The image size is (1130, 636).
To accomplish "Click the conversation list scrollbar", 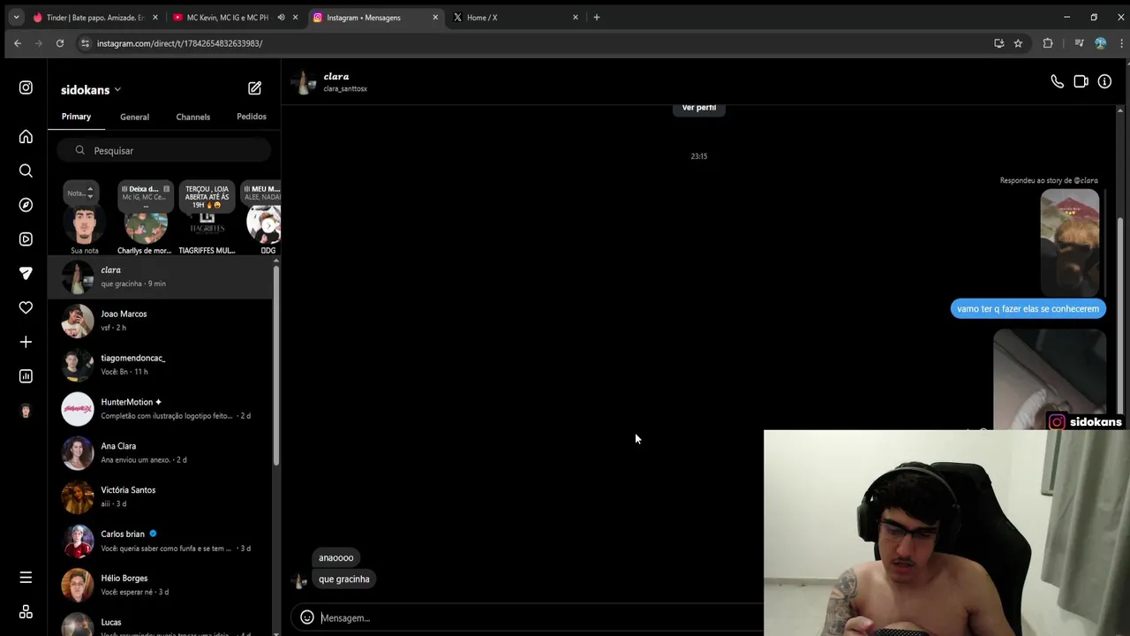I will [x=276, y=365].
